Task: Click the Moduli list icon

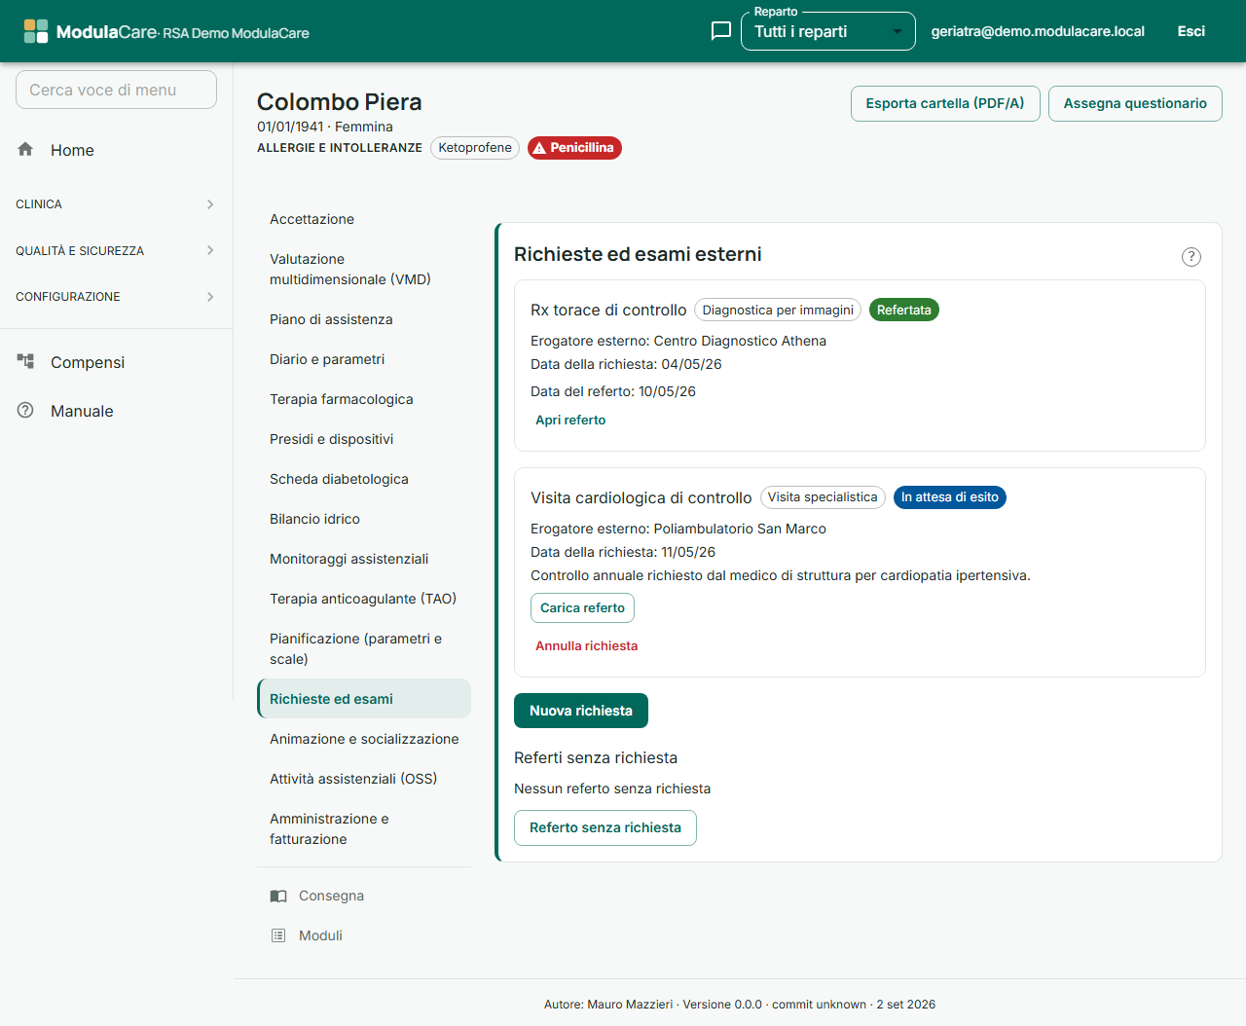Action: [x=278, y=935]
